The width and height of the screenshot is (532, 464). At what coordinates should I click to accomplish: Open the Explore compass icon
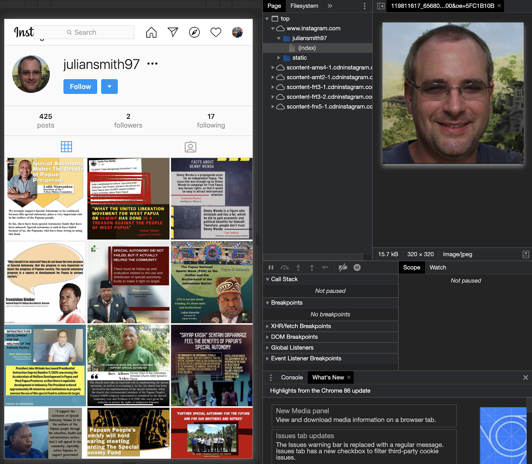coord(194,32)
